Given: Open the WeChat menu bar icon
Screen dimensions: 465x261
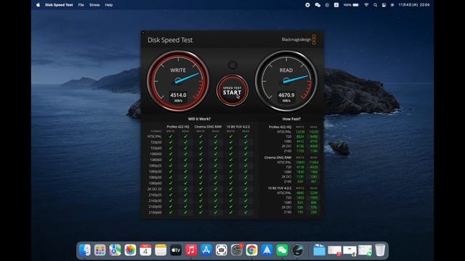Looking at the screenshot, I should [x=318, y=5].
